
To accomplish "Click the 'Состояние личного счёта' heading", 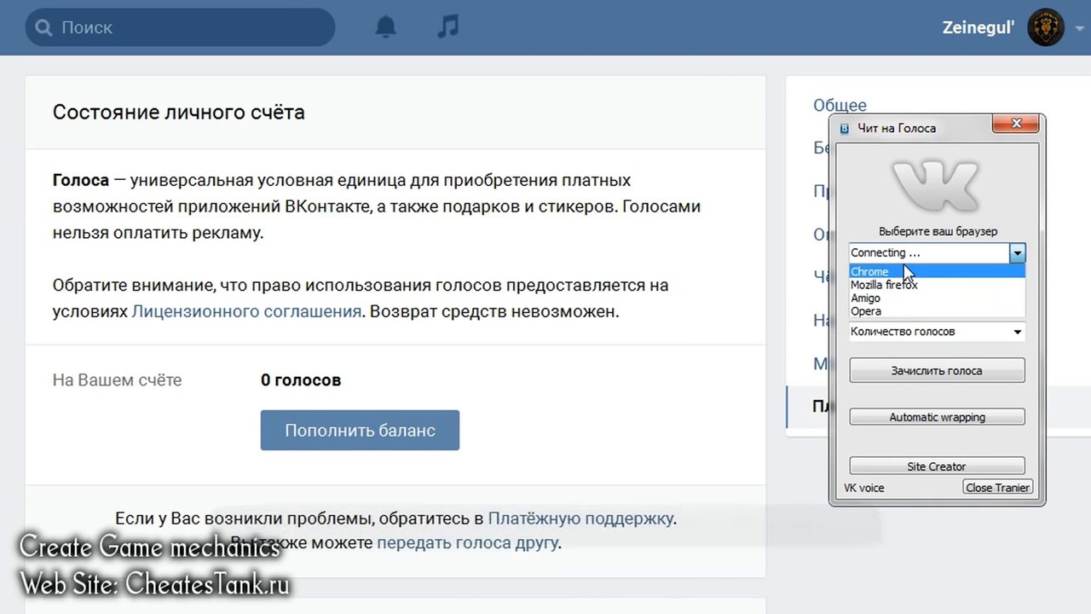I will click(179, 112).
